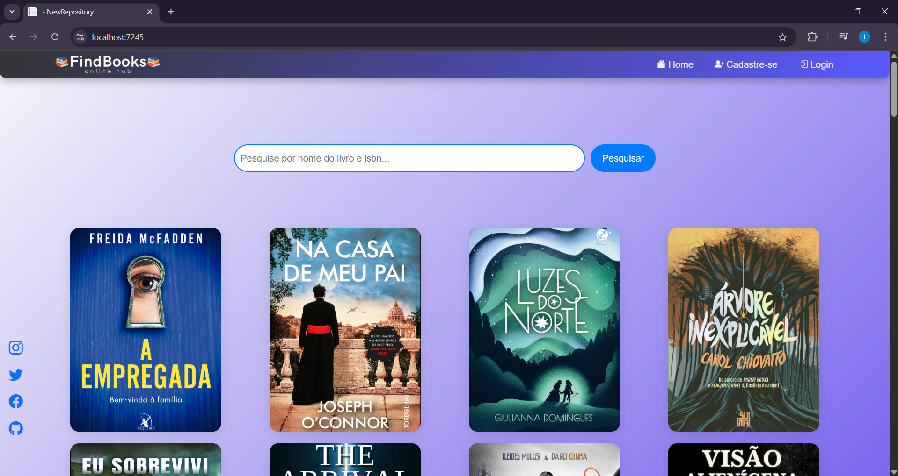Click the scrollbar up arrow

coord(894,55)
